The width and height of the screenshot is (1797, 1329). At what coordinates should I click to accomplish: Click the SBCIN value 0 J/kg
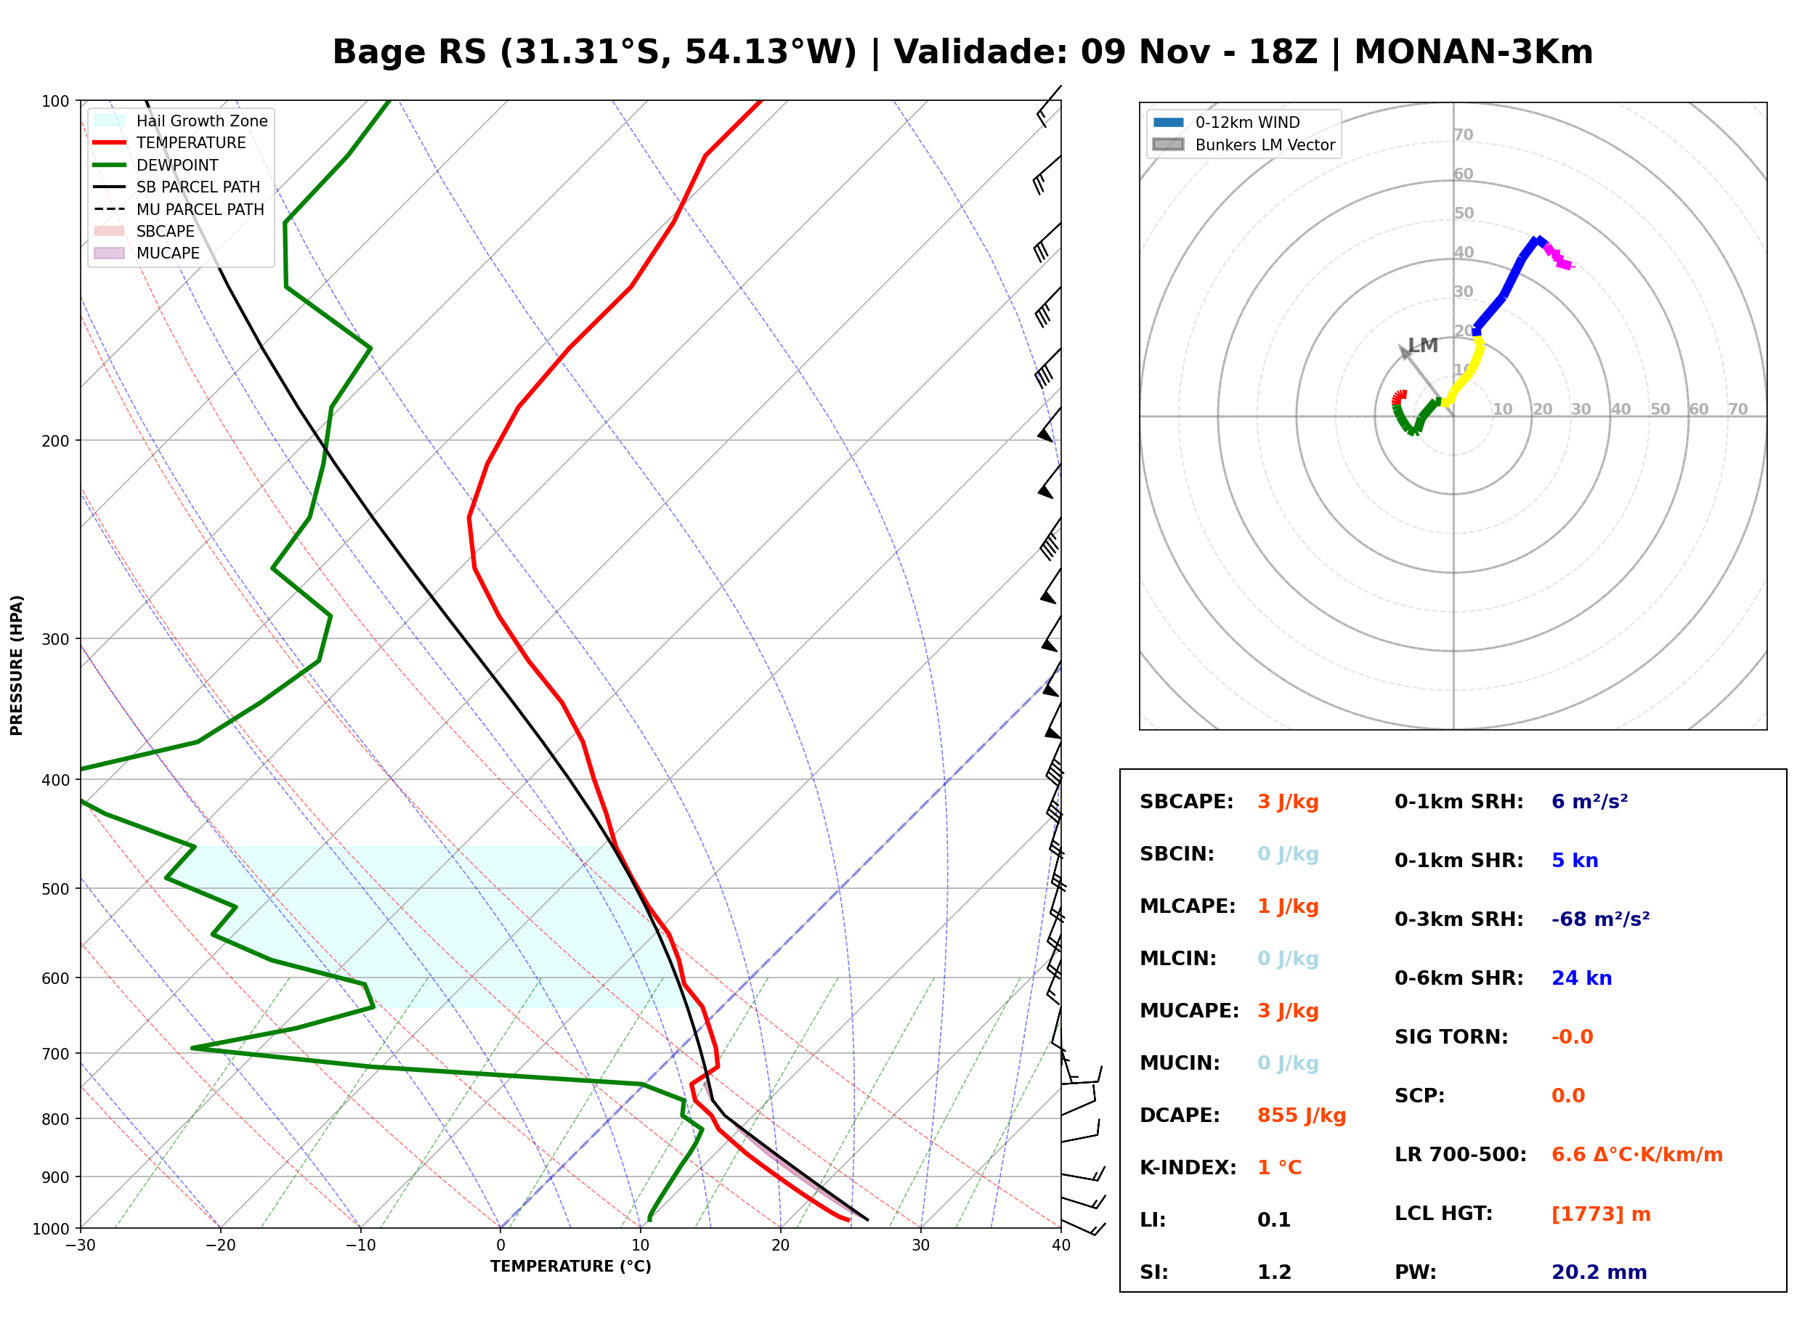[1289, 854]
